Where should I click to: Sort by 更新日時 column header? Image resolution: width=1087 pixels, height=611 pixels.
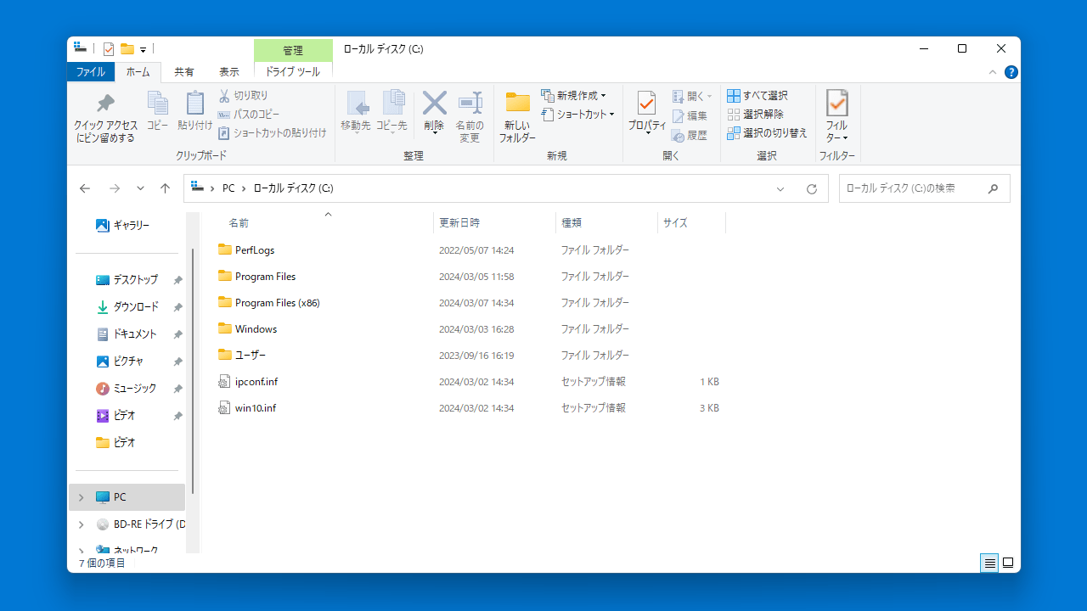(494, 222)
